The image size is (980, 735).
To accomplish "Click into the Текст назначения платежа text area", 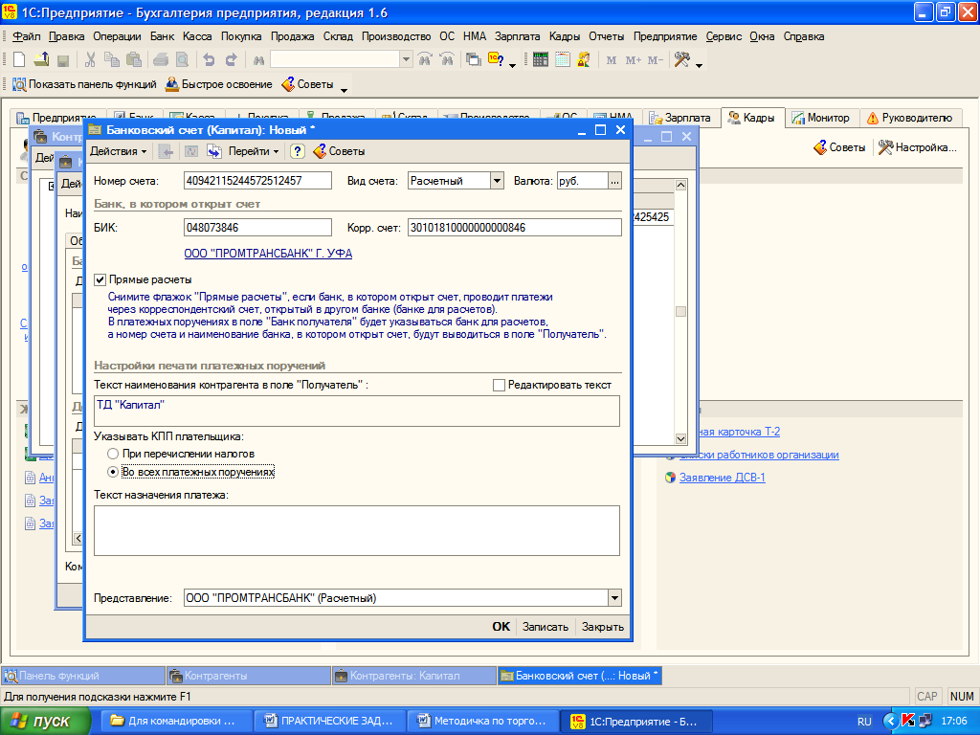I will pos(357,530).
